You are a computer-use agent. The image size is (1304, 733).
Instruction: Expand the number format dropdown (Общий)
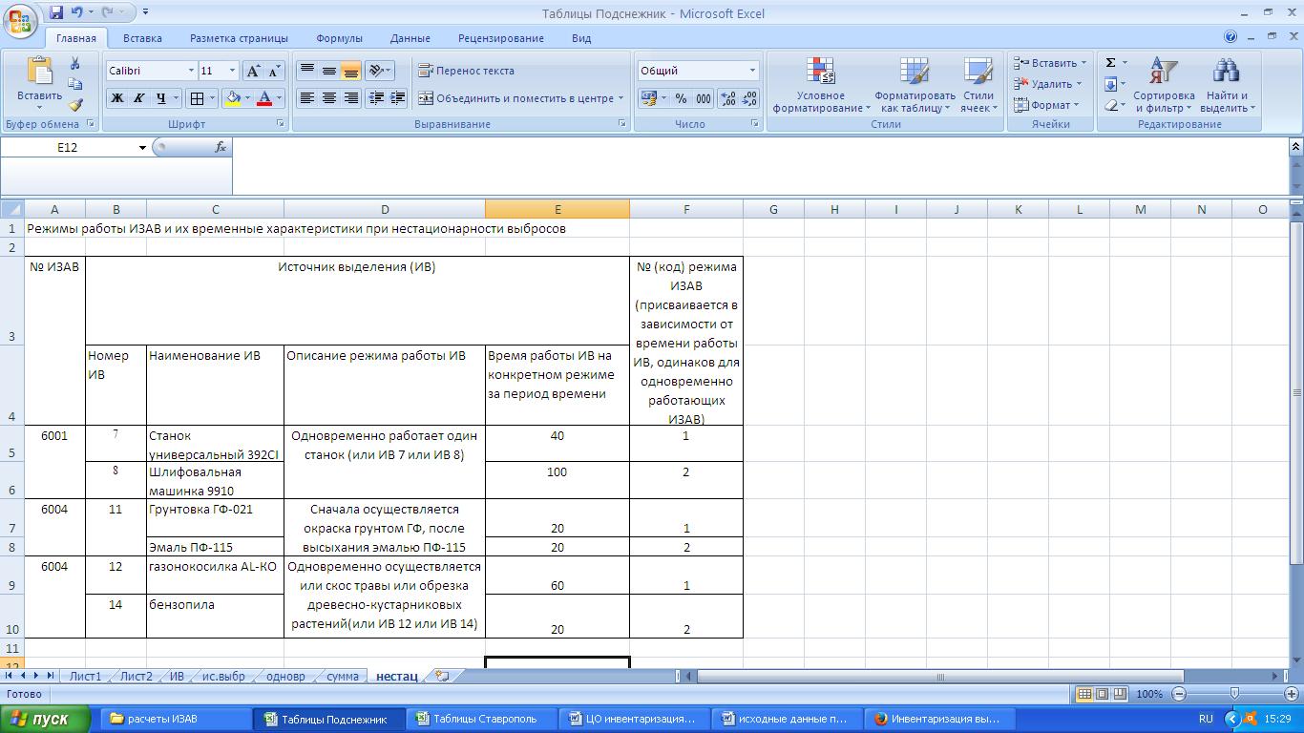pyautogui.click(x=752, y=71)
